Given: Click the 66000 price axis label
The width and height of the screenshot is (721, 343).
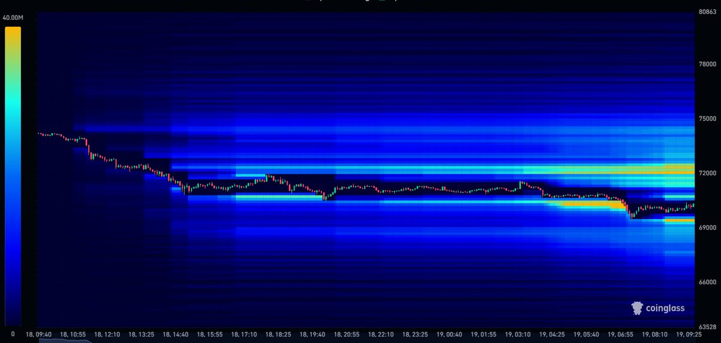Looking at the screenshot, I should 706,282.
